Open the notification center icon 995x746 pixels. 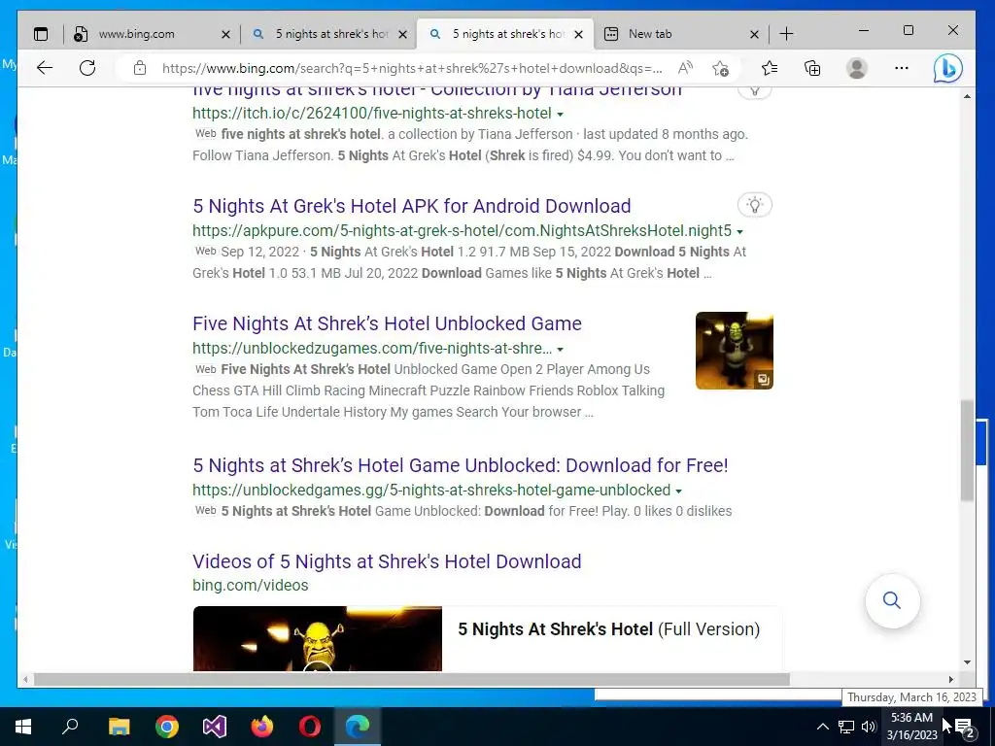[965, 727]
